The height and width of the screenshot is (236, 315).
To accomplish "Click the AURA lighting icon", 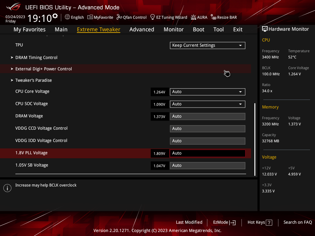I will tap(193, 17).
